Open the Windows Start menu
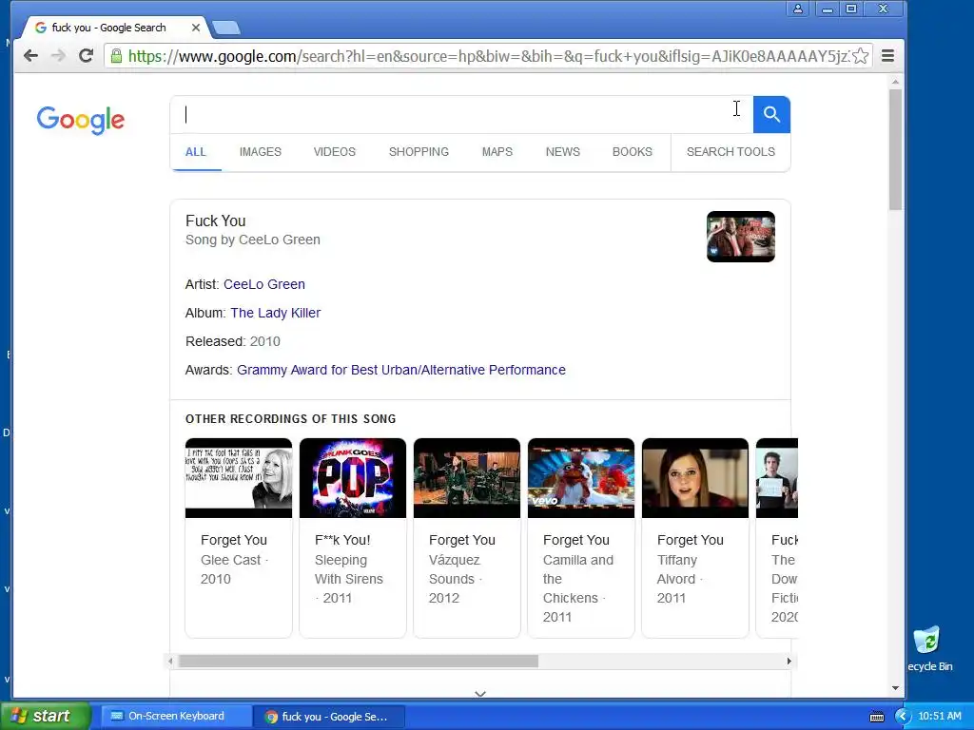Screen dimensions: 974x730 coord(45,716)
